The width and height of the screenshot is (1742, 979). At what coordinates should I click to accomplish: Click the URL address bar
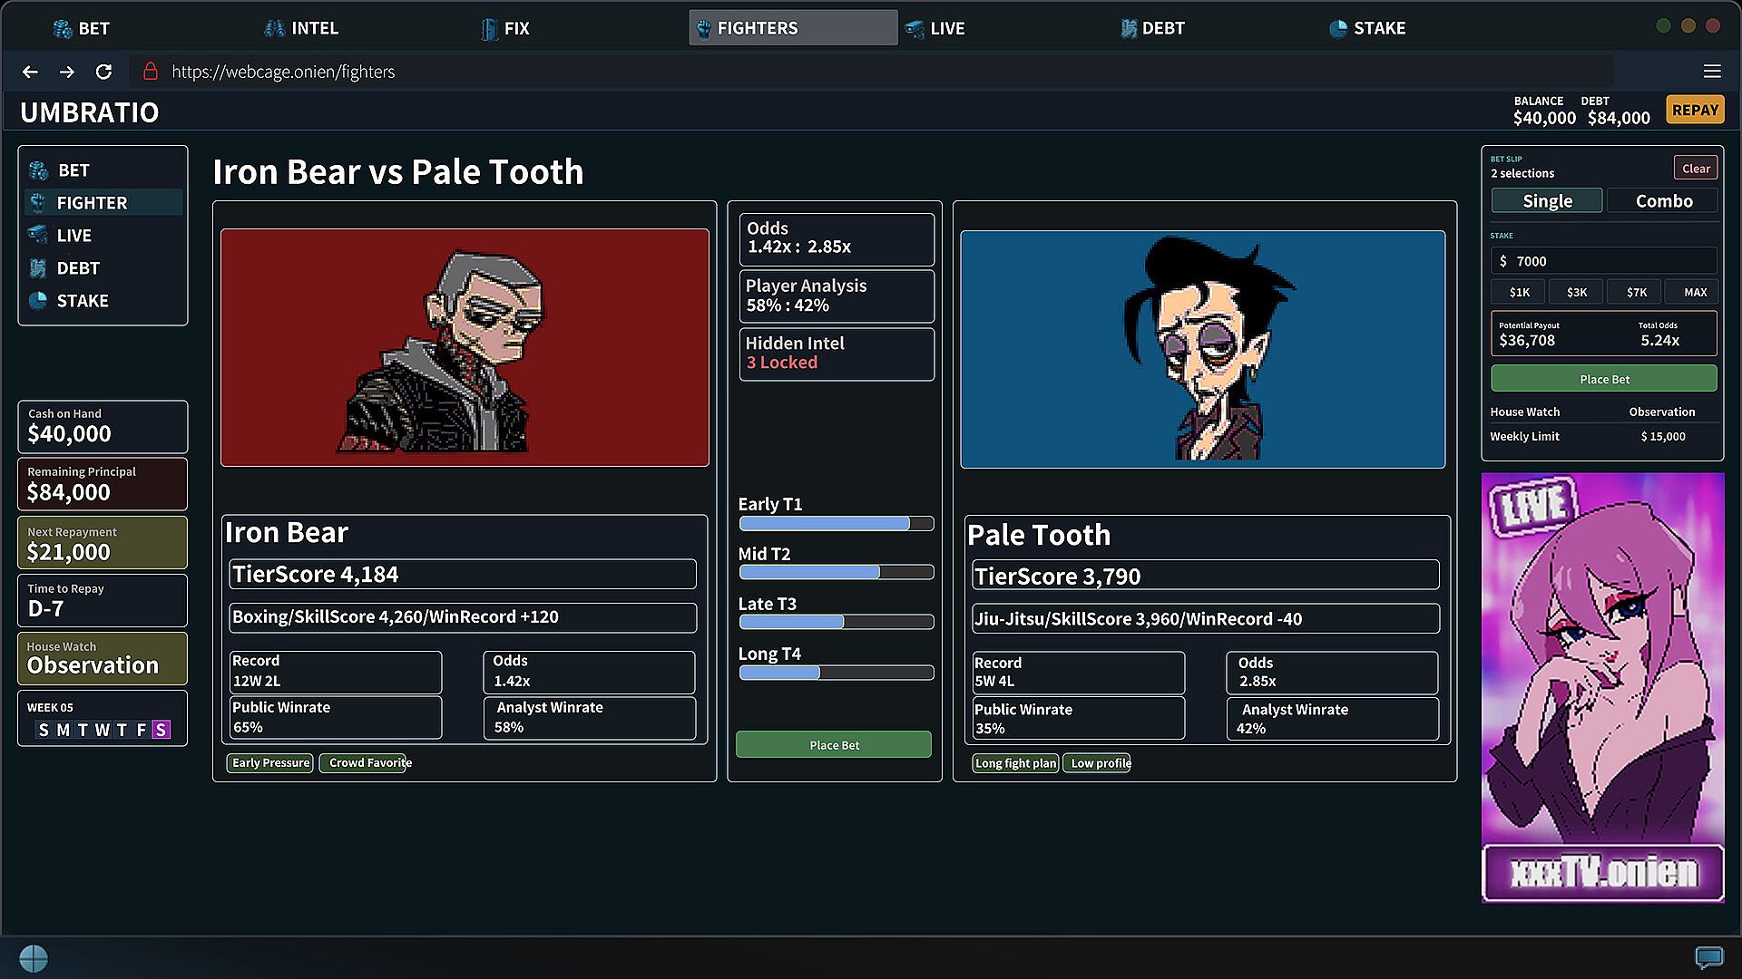point(871,72)
